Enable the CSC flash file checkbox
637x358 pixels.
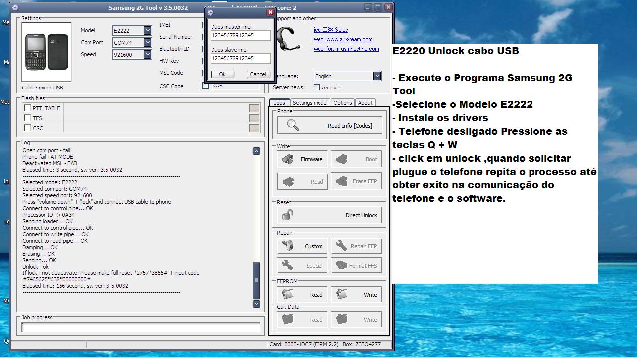point(27,128)
